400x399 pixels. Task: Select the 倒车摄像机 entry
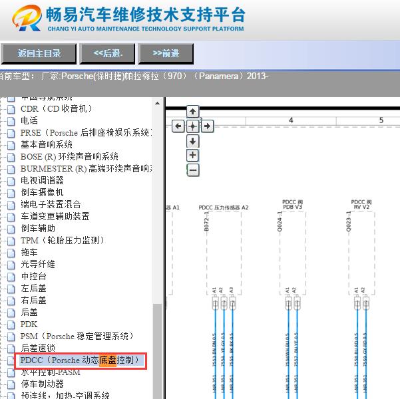(42, 192)
